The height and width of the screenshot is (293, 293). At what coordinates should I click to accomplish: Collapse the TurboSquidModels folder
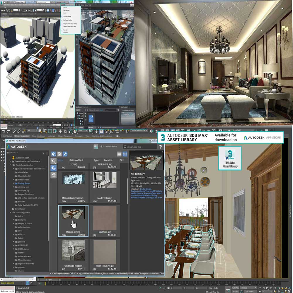pyautogui.click(x=10, y=165)
